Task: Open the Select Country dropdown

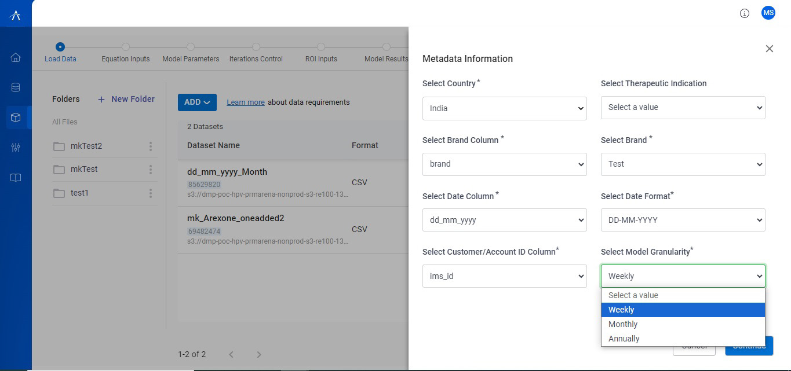Action: click(504, 108)
